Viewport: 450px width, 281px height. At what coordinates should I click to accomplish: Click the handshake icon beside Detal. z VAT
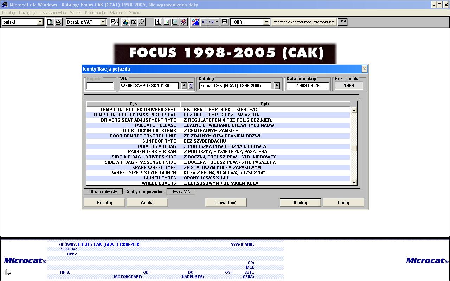click(x=114, y=22)
